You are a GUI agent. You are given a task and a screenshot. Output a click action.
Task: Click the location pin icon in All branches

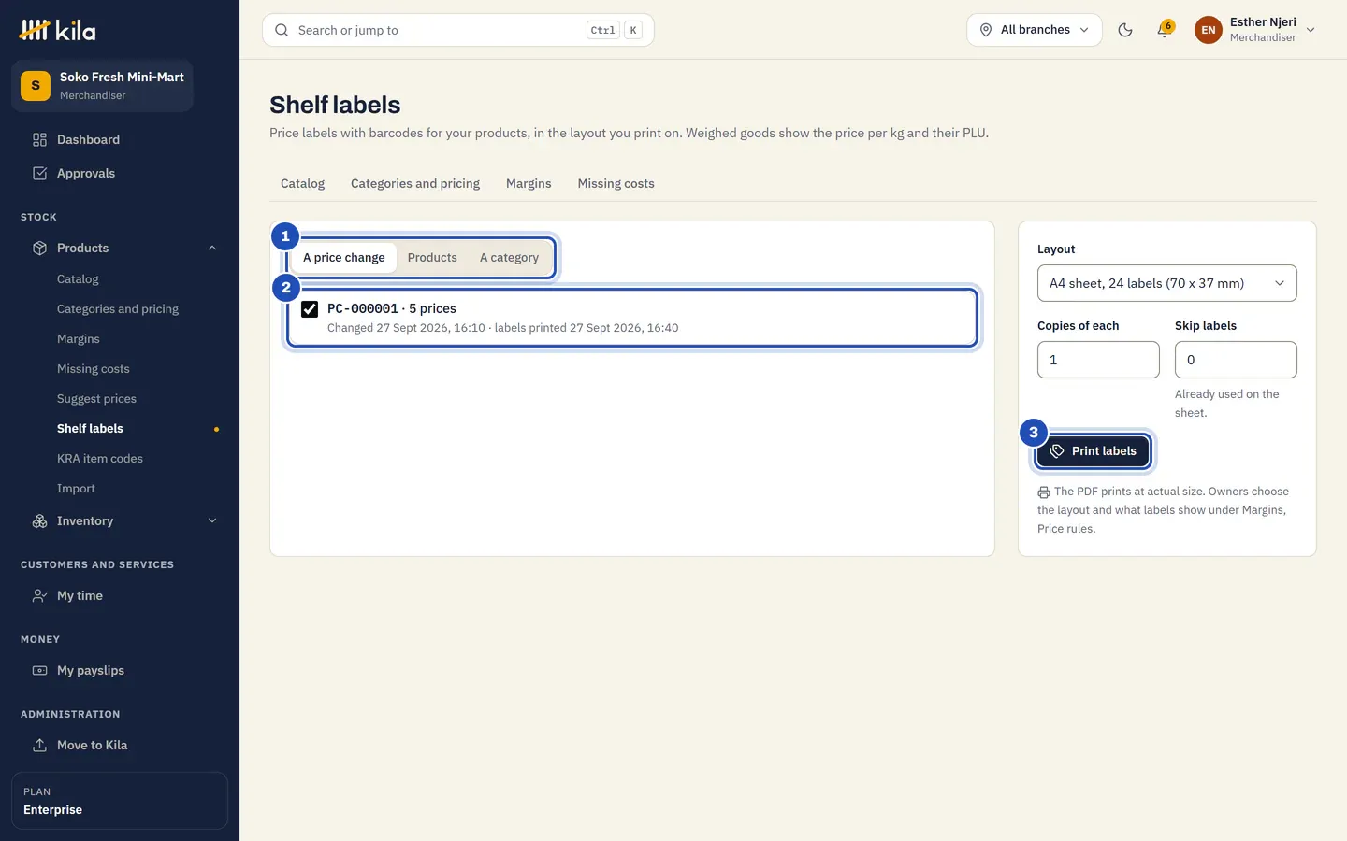(x=986, y=30)
